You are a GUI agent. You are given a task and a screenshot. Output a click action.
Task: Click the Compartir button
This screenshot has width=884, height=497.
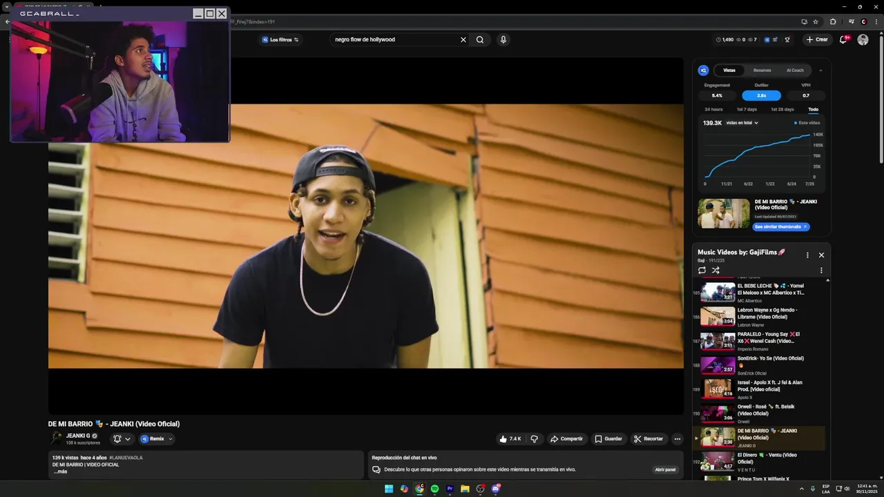pos(566,439)
